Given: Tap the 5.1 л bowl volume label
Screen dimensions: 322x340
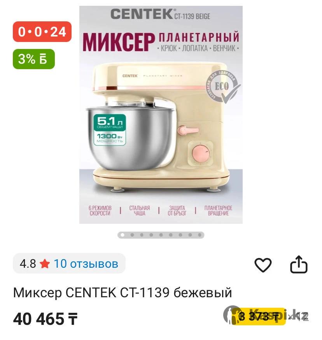Looking at the screenshot, I should [x=110, y=122].
